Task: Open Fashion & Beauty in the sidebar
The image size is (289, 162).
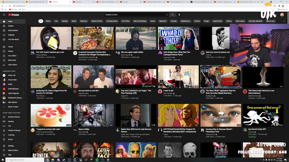Action: (x=13, y=130)
